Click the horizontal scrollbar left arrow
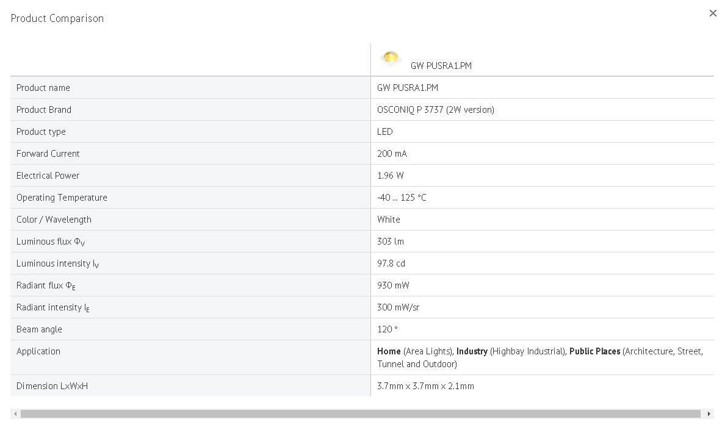The image size is (725, 430). 15,414
